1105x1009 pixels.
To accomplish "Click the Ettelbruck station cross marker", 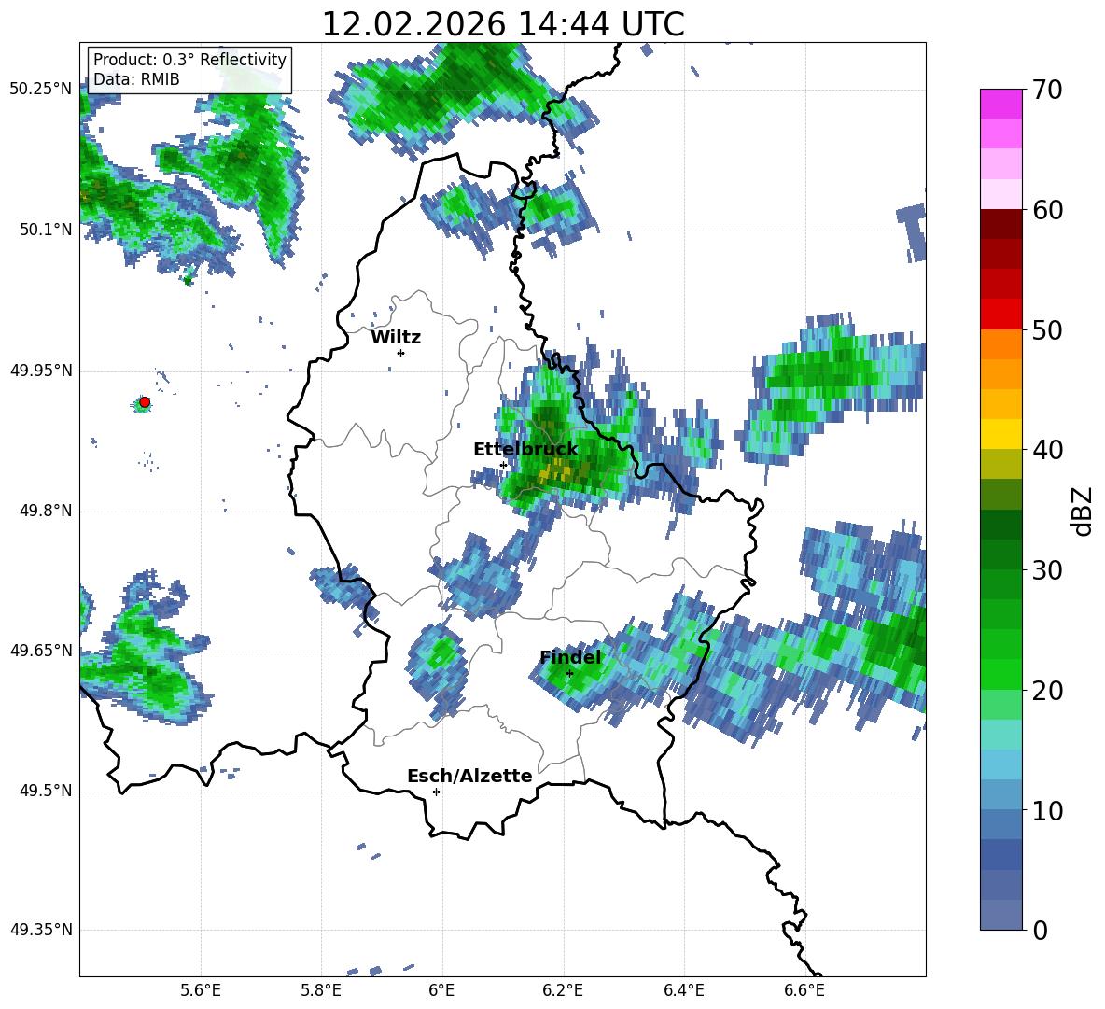I will point(503,465).
